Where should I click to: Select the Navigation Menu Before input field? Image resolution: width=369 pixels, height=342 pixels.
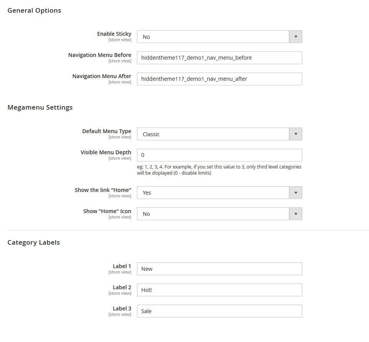click(219, 58)
